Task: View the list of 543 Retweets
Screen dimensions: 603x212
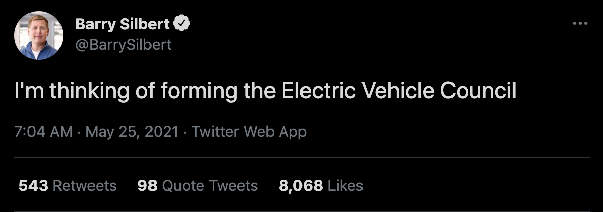Action: click(x=68, y=185)
